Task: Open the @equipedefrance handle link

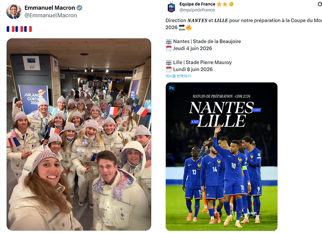Action: point(197,10)
